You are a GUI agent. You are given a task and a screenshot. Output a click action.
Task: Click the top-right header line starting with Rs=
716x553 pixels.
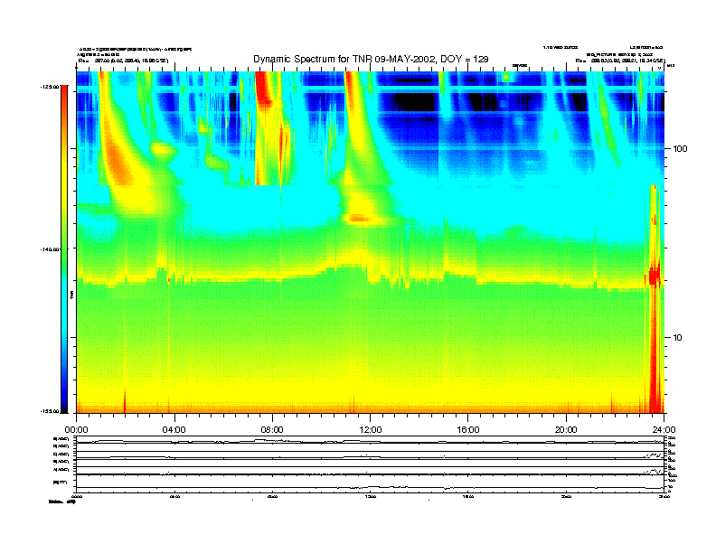click(620, 61)
